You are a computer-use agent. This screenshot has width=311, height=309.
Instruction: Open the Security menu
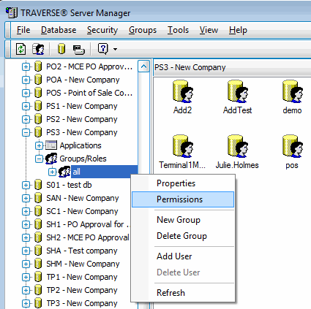coord(102,30)
